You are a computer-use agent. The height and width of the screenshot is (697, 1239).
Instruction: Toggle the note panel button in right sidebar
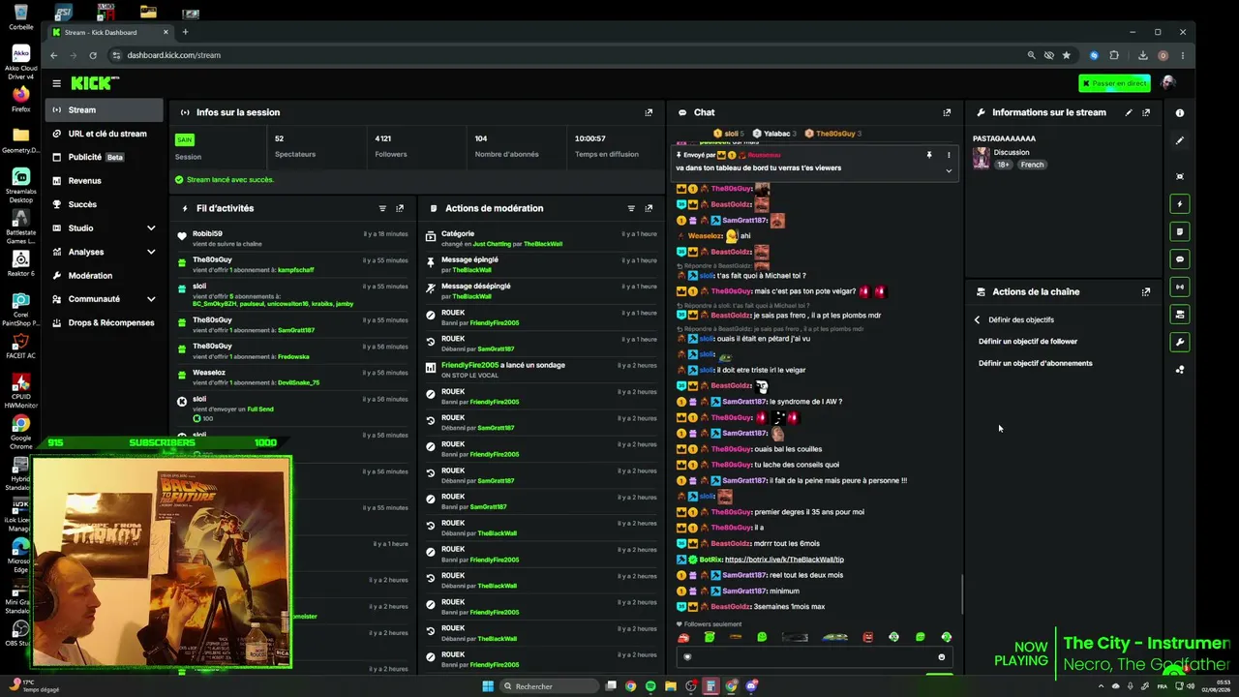pos(1179,232)
